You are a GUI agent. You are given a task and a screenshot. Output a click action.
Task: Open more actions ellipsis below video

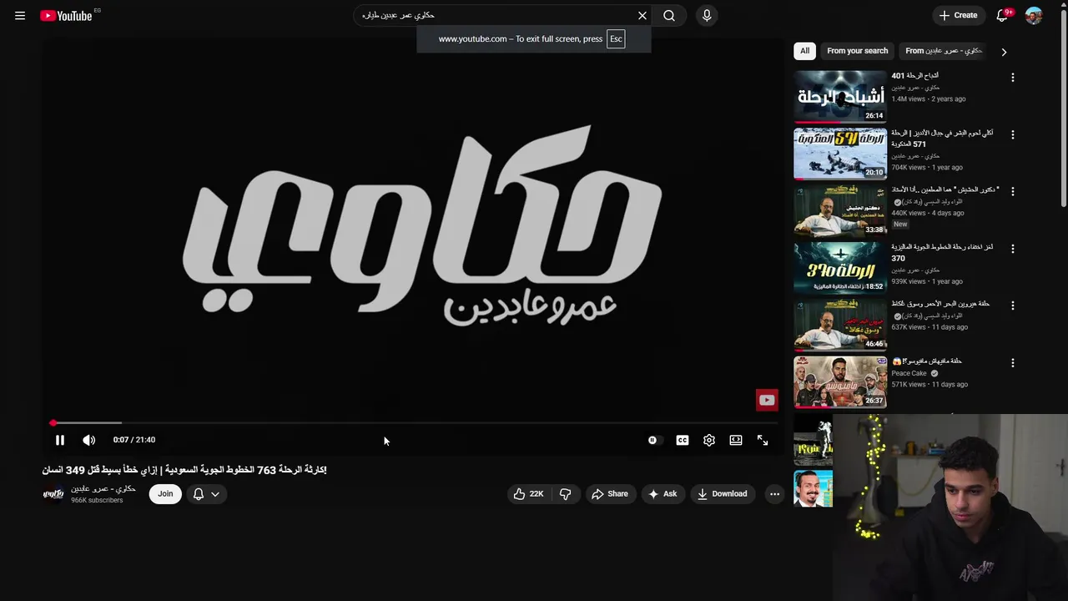click(774, 493)
